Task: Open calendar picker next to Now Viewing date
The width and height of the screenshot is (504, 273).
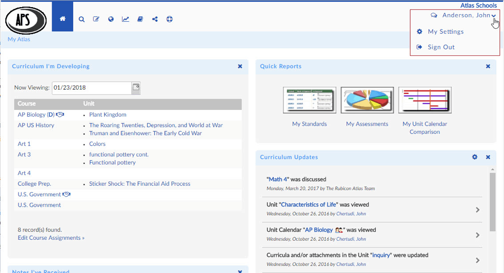Action: coord(136,88)
